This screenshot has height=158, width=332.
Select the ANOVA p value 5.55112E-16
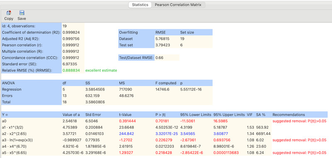[x=191, y=89]
